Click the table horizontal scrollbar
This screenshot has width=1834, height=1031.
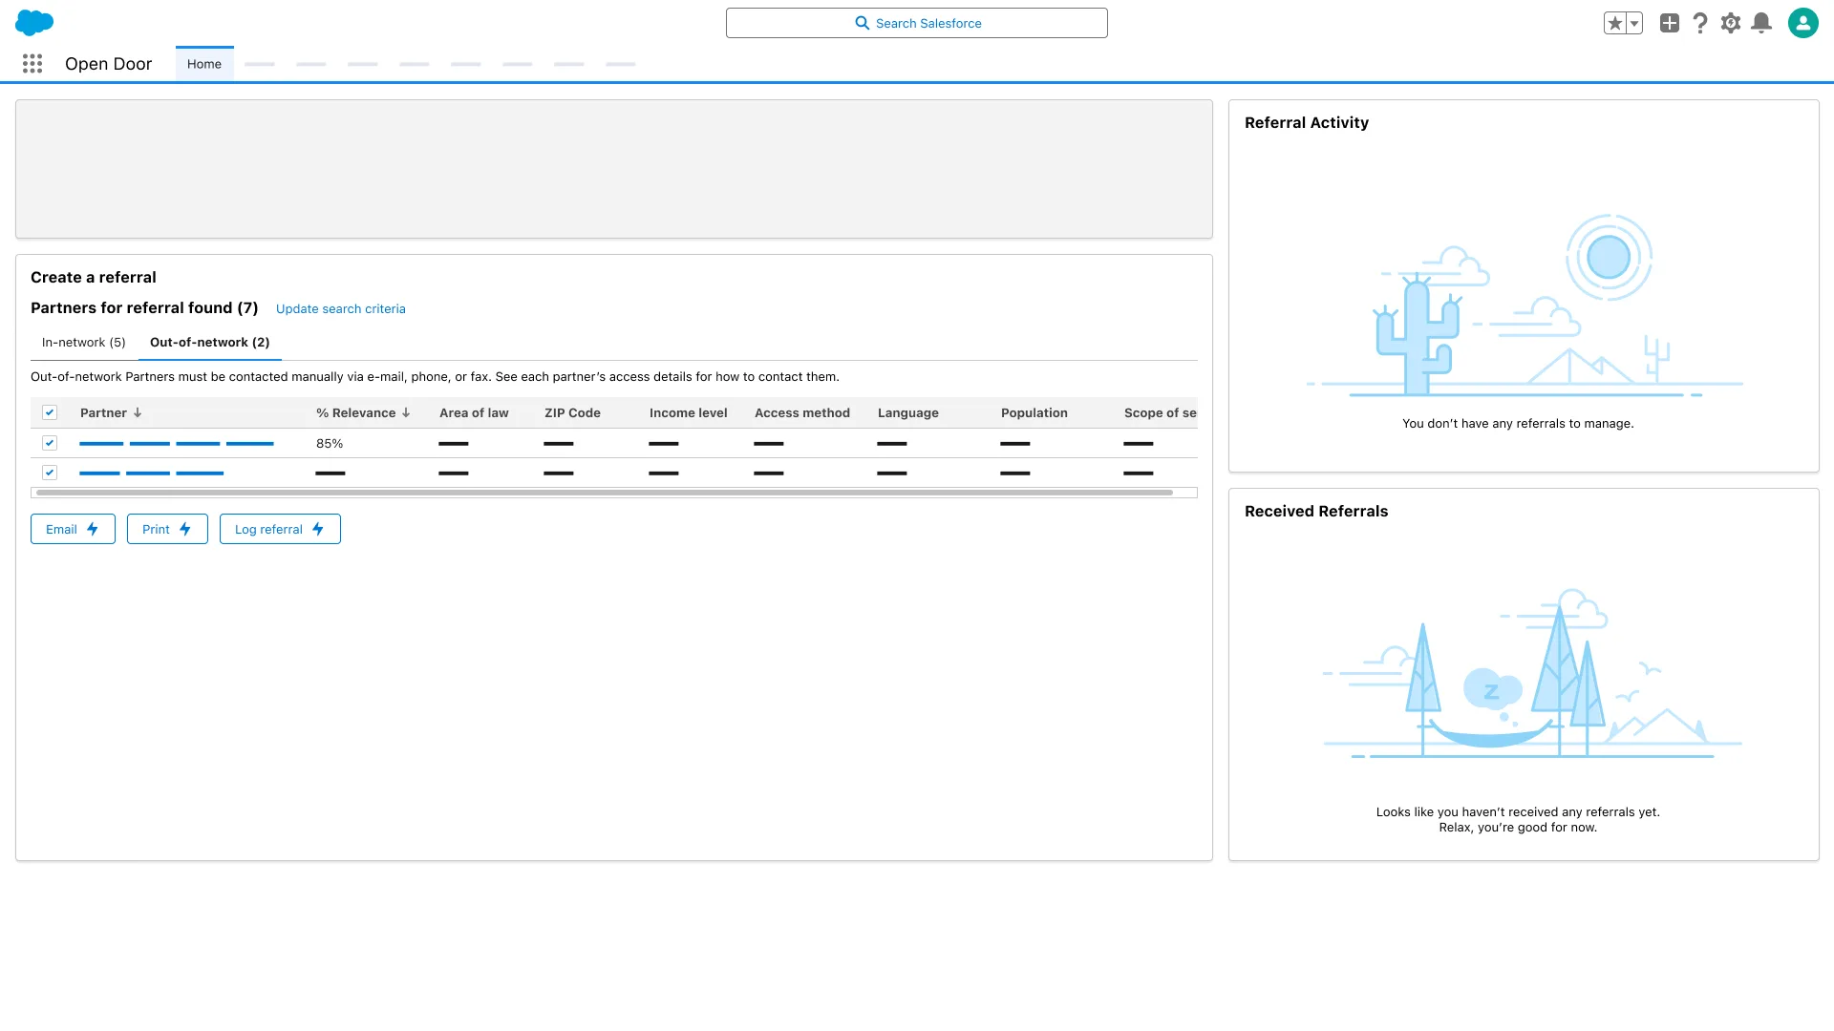tap(605, 493)
